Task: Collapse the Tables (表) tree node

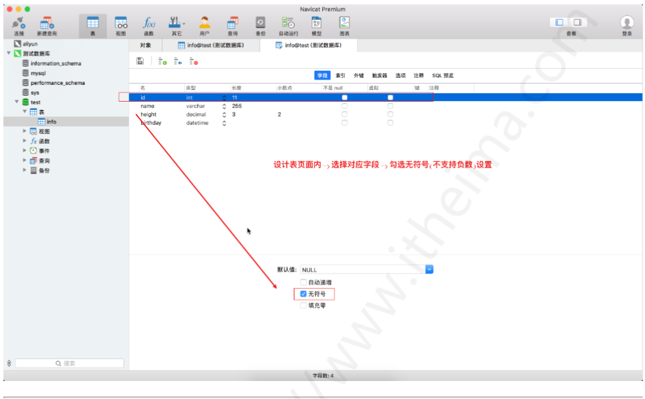Action: coord(24,111)
